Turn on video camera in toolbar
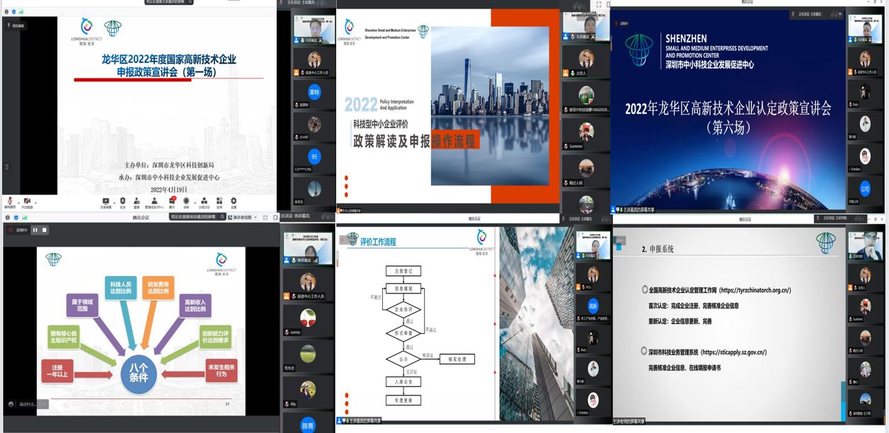The width and height of the screenshot is (889, 433). tap(26, 201)
